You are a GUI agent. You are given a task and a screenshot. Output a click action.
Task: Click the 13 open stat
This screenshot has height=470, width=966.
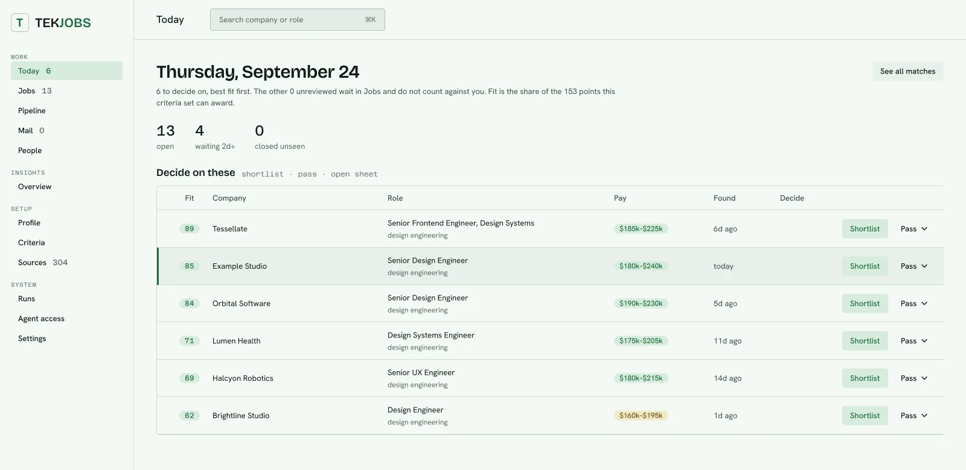tap(165, 137)
